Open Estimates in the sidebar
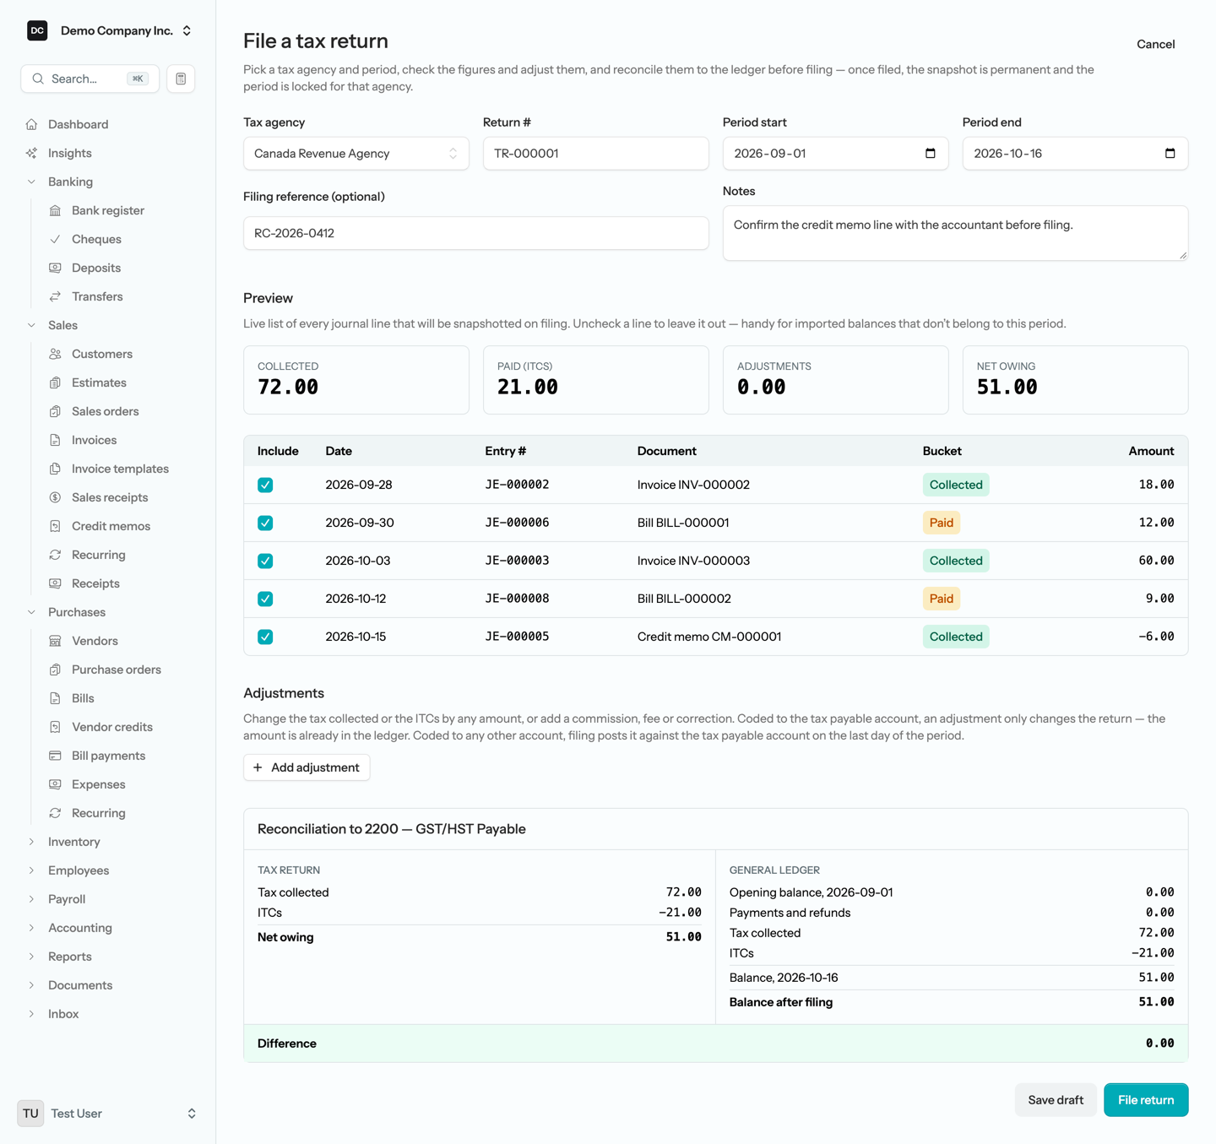The image size is (1216, 1144). (99, 382)
